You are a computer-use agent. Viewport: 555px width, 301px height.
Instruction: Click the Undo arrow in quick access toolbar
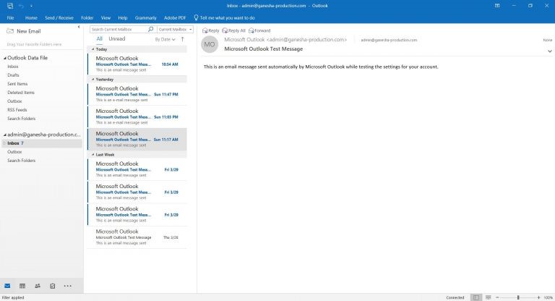(22, 5)
